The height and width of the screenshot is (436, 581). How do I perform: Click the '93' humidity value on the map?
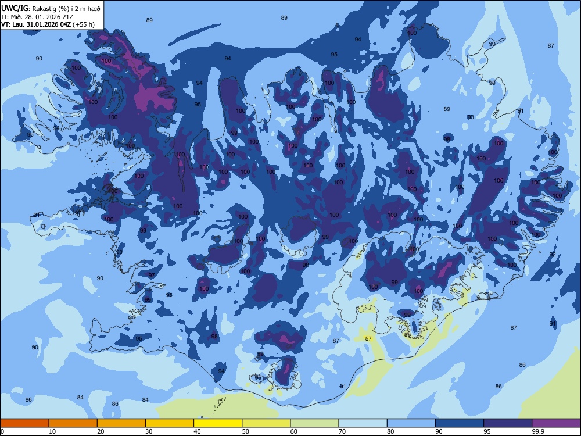(x=119, y=252)
